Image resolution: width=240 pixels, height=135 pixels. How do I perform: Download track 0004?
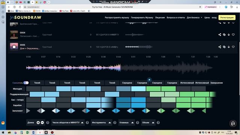[229, 34]
